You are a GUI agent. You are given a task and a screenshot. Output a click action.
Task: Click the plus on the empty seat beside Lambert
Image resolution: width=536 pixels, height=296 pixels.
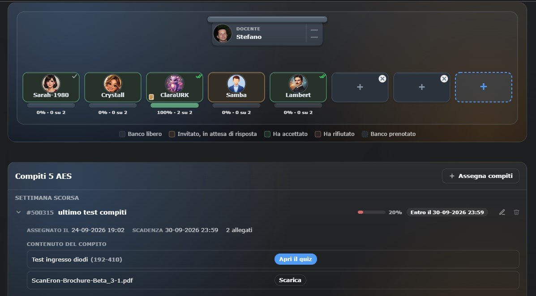(x=360, y=87)
